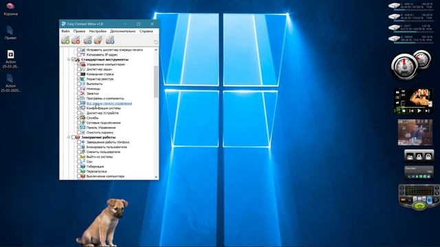The width and height of the screenshot is (440, 247).
Task: Select the Сменить пользователя row text
Action: [x=103, y=152]
